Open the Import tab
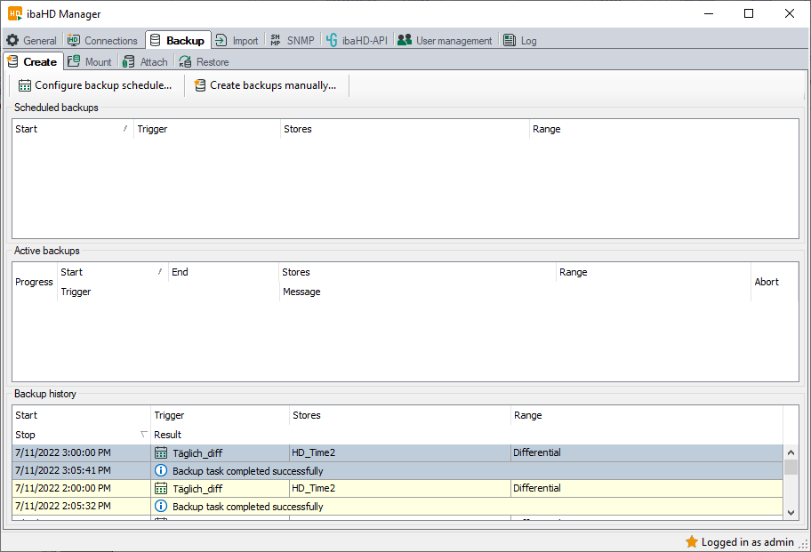Screen dimensions: 811x552 [x=237, y=40]
